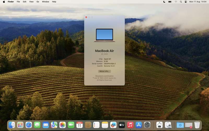The height and width of the screenshot is (131, 209).
Task: Open App Store in Dock
Action: pos(139,125)
